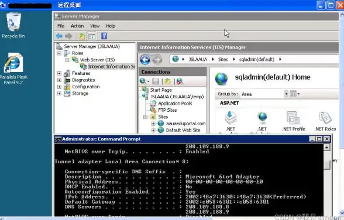
Task: Maximize the Command Prompt window
Action: [x=319, y=139]
